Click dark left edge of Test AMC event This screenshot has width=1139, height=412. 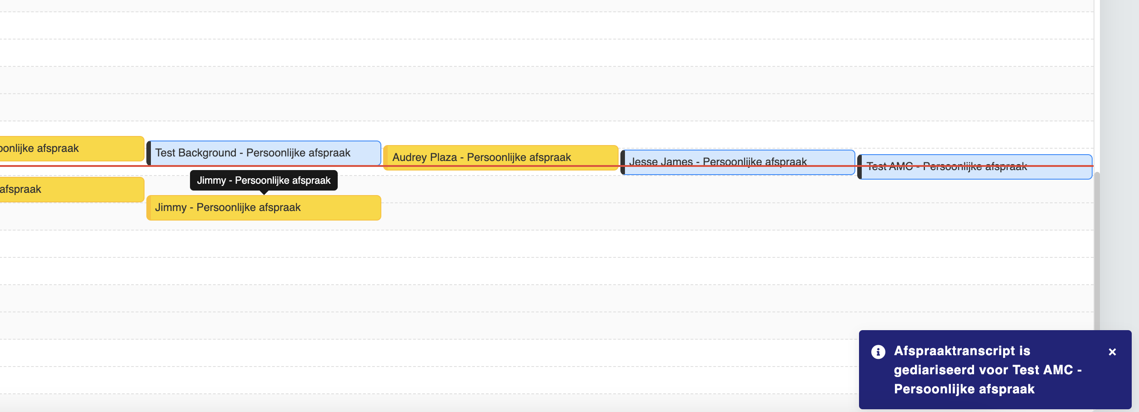pos(859,167)
